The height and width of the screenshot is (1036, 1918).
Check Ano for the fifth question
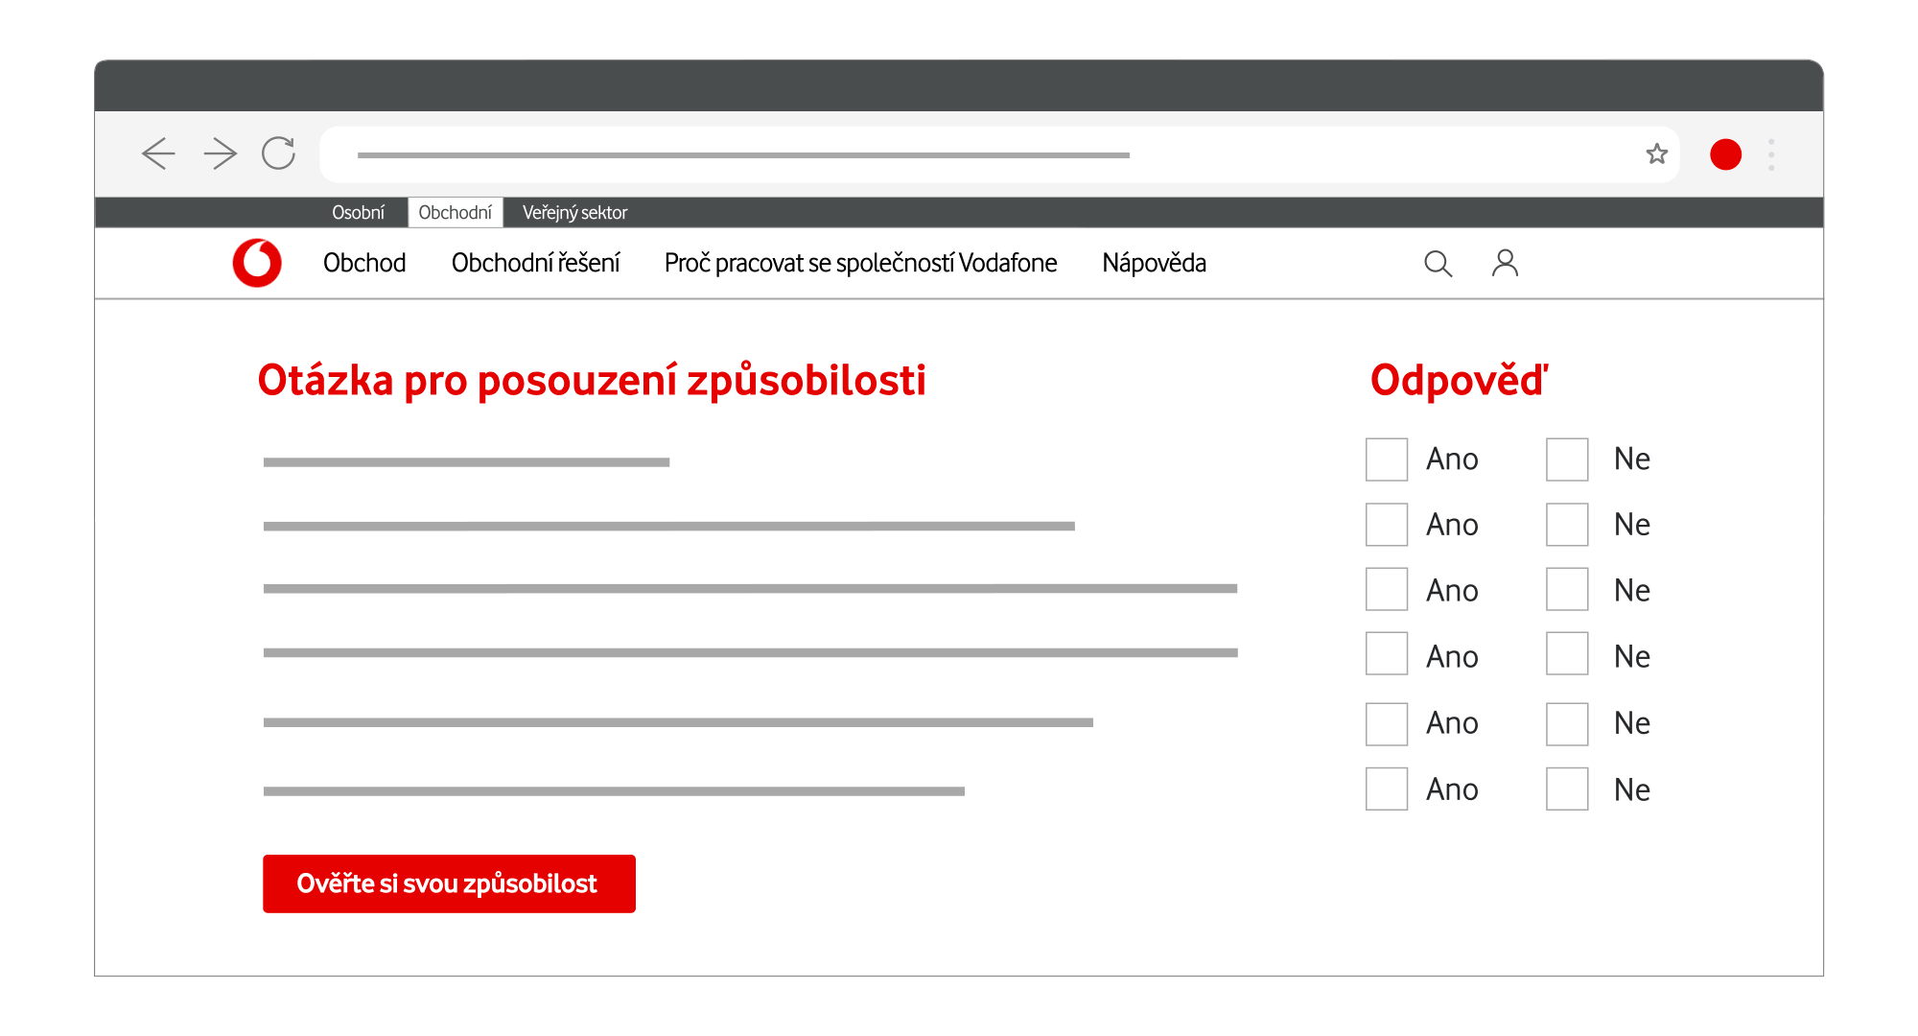1387,724
